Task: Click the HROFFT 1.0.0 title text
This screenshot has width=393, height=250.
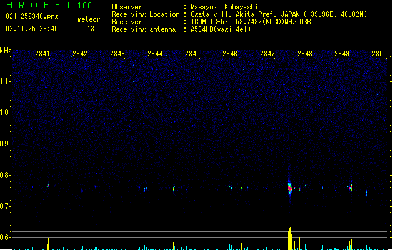Action: (49, 5)
